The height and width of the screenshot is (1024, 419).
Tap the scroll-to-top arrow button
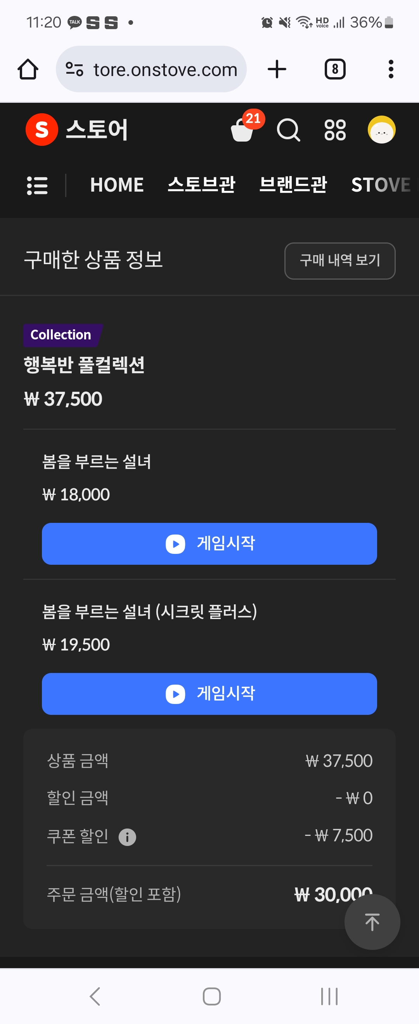372,922
